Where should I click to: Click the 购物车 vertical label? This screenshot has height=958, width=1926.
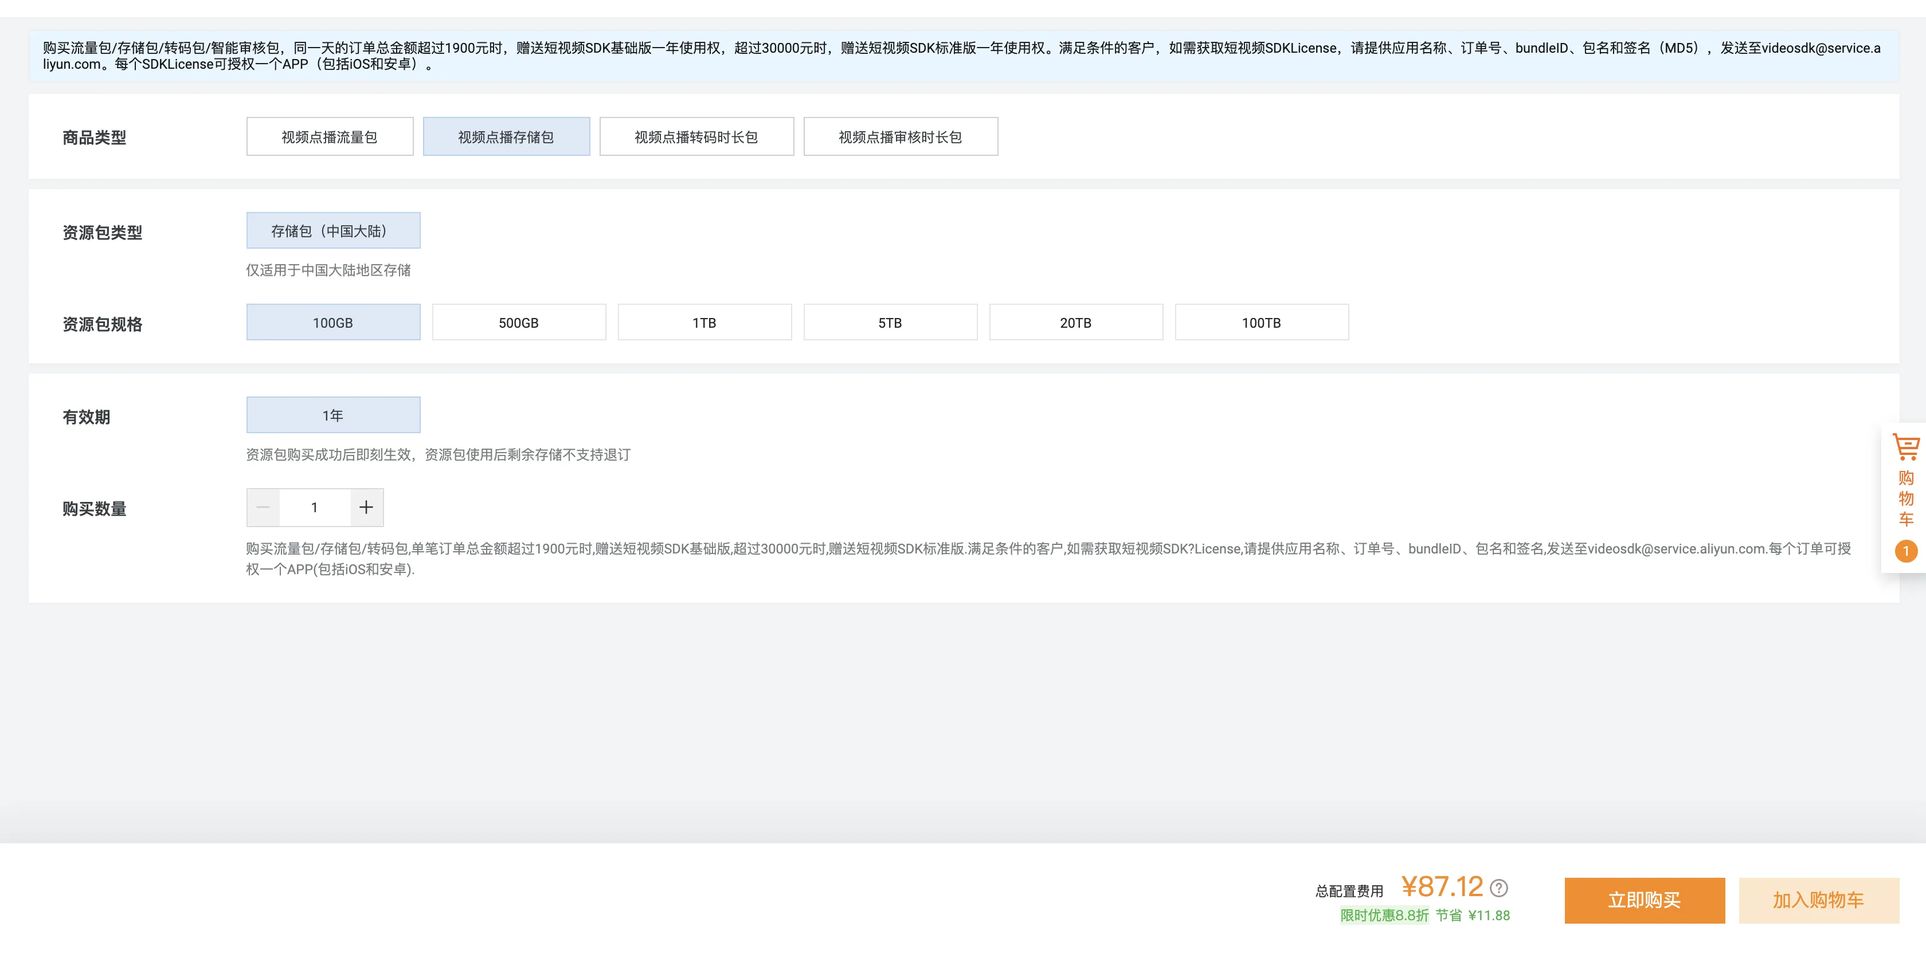1906,498
